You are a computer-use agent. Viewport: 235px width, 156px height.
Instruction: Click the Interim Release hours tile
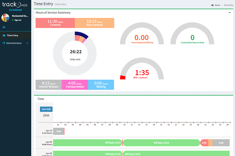tap(48, 85)
